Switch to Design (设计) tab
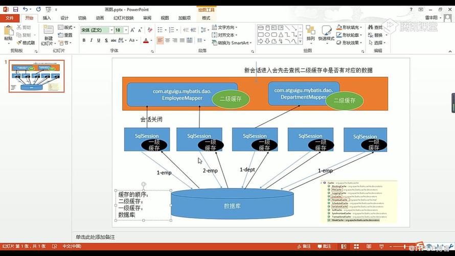455x256 pixels. 64,18
